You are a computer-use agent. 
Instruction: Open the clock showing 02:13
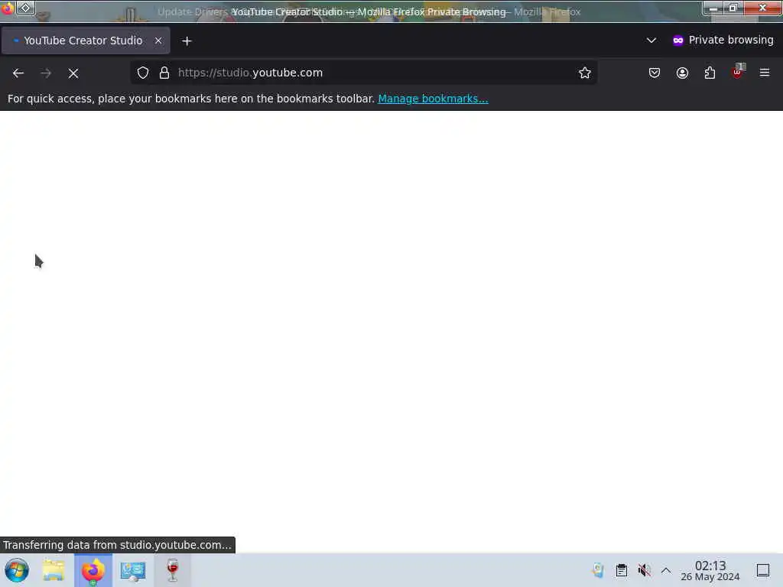point(710,570)
